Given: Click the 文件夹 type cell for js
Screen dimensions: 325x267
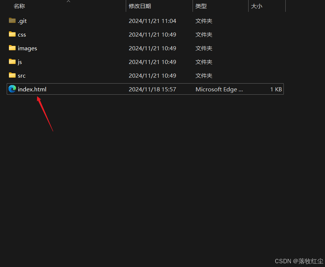Looking at the screenshot, I should (204, 62).
